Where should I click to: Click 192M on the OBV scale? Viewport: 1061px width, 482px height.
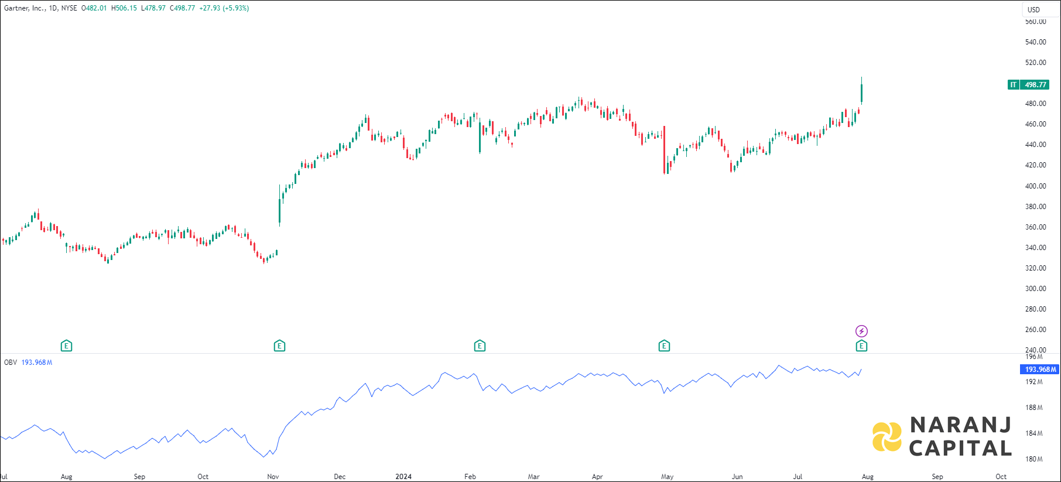[1034, 382]
